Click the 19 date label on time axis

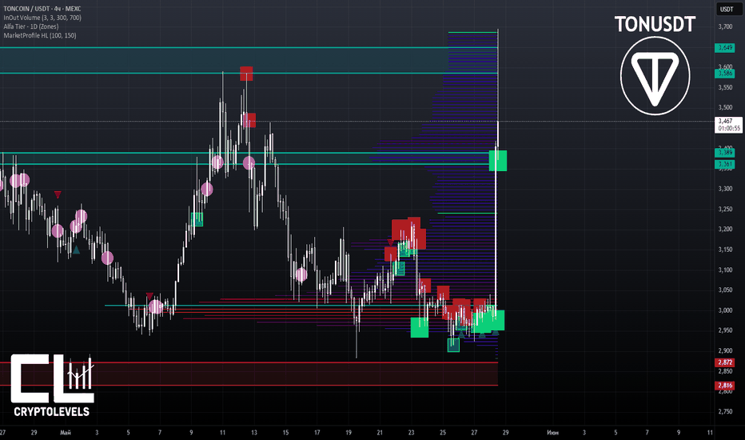point(349,432)
